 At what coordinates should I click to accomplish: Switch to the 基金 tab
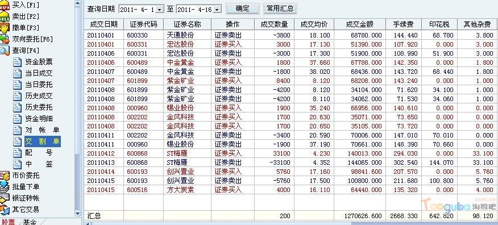point(30,222)
